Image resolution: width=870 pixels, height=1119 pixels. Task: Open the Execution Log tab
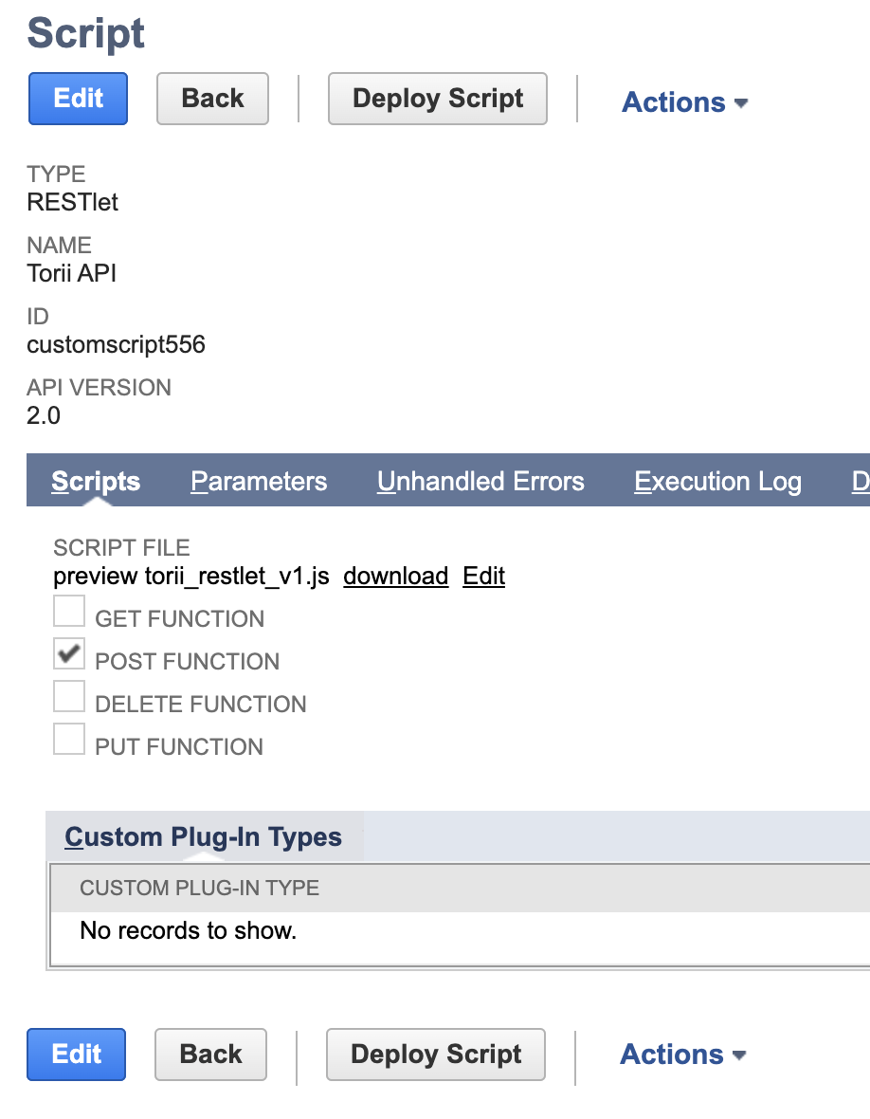(717, 482)
